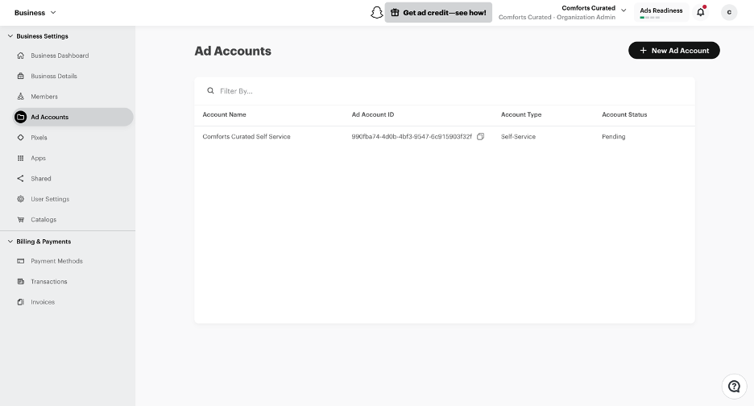Viewport: 754px width, 406px height.
Task: Click the Ad Accounts folder icon
Action: point(21,117)
